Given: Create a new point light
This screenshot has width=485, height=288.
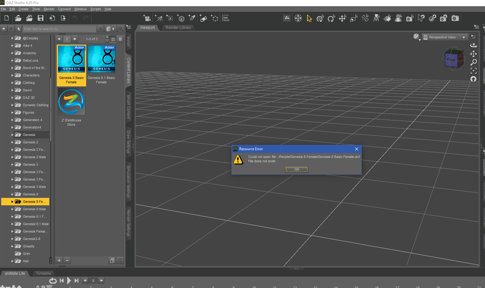Looking at the screenshot, I should [170, 18].
